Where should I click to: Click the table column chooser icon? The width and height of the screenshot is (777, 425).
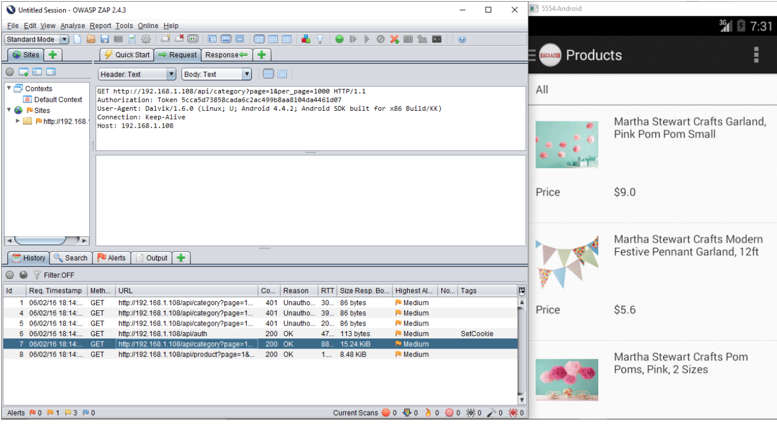pos(522,291)
